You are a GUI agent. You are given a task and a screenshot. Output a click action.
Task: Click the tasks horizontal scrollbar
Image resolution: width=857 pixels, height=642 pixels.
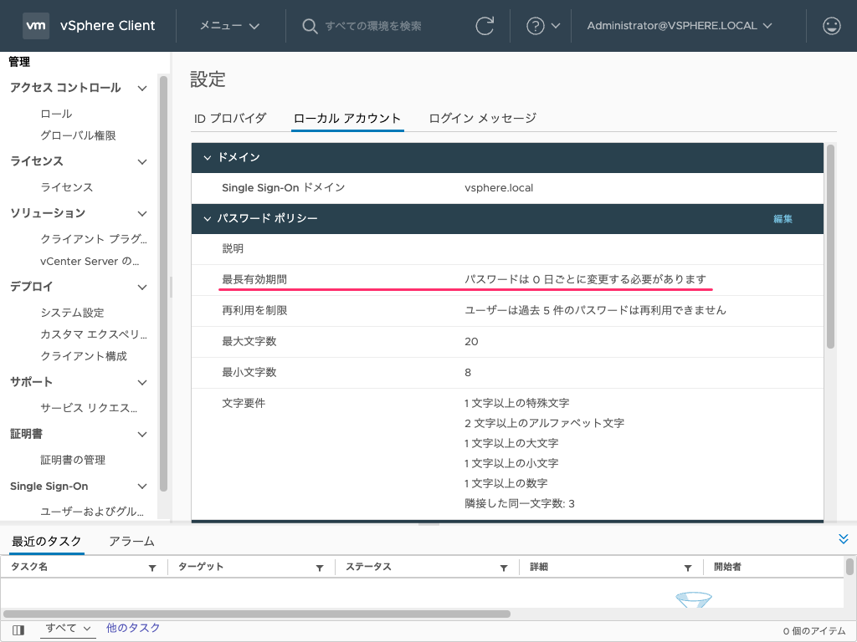coord(257,614)
